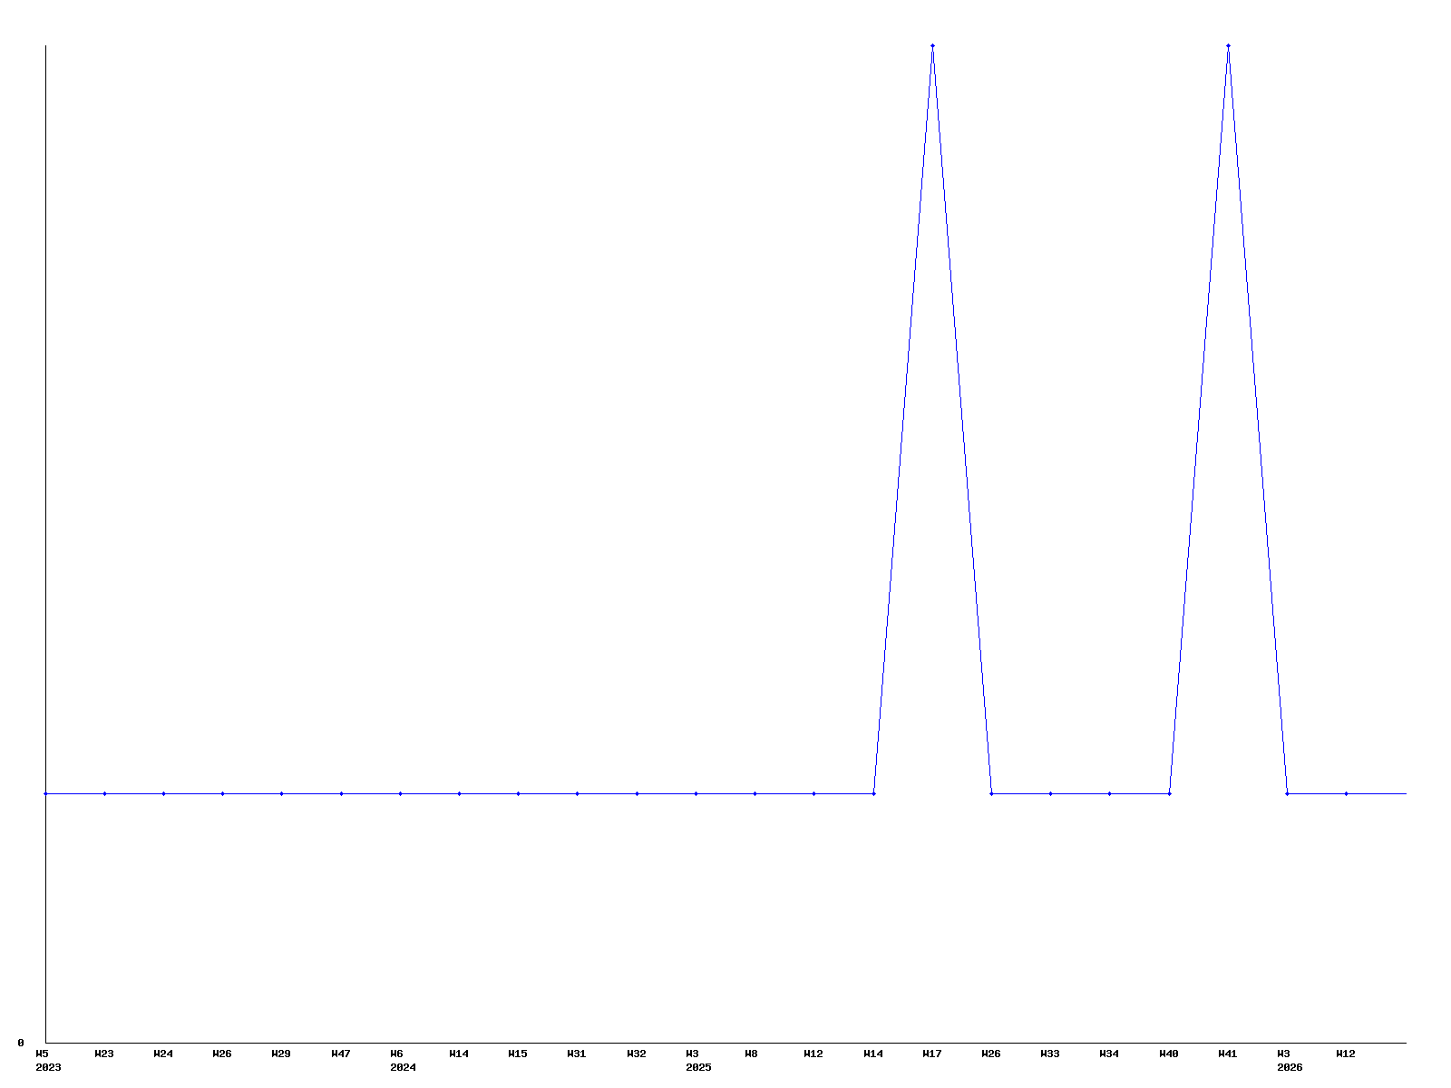Viewport: 1451px width, 1088px height.
Task: Select the data point above W3 2025
Action: (x=696, y=793)
